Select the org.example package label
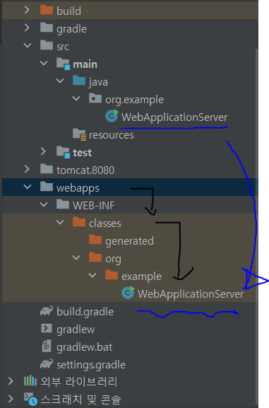 tap(134, 100)
